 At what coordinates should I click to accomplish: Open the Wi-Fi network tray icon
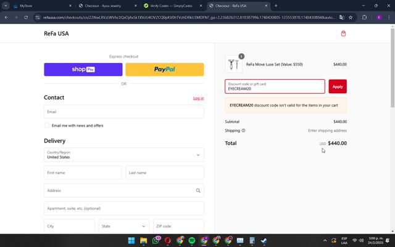click(x=355, y=240)
